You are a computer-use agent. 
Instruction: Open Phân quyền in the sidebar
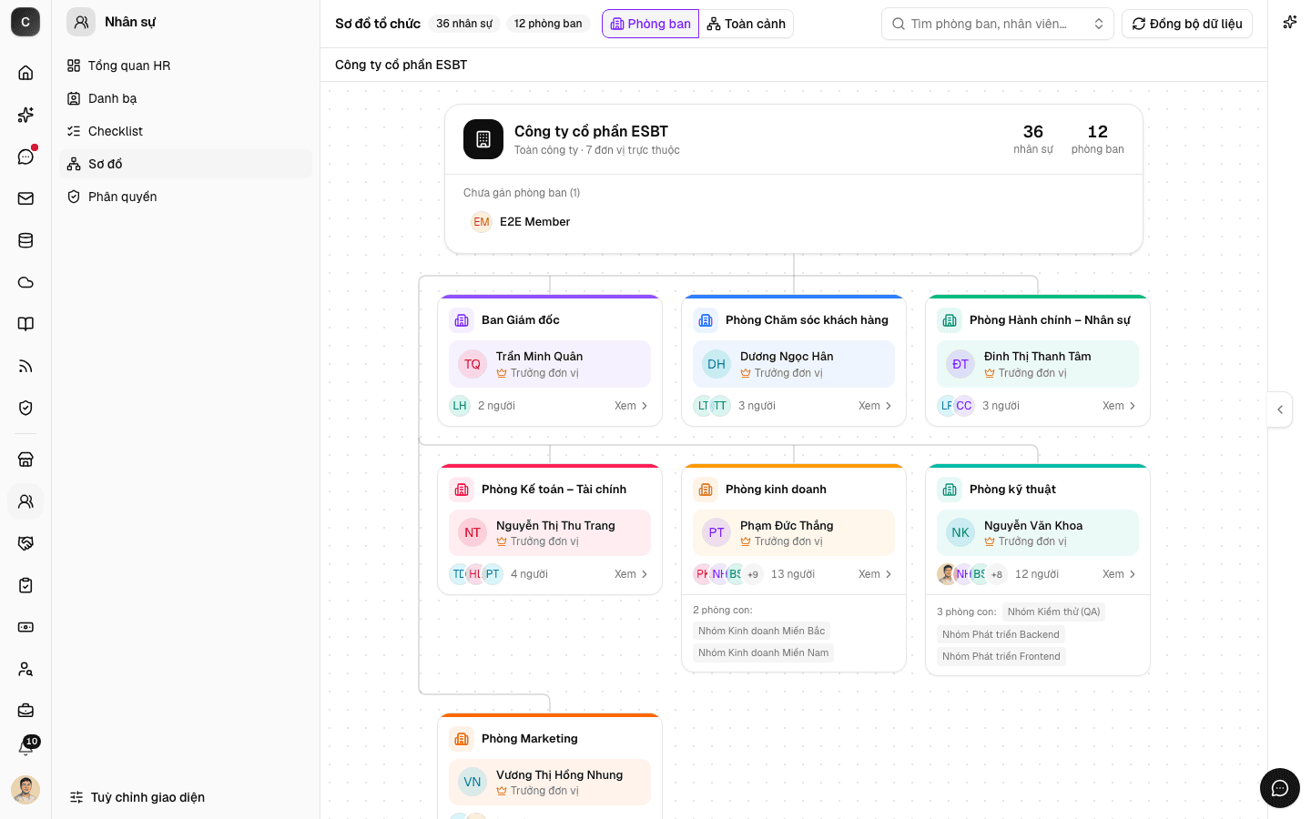(186, 197)
